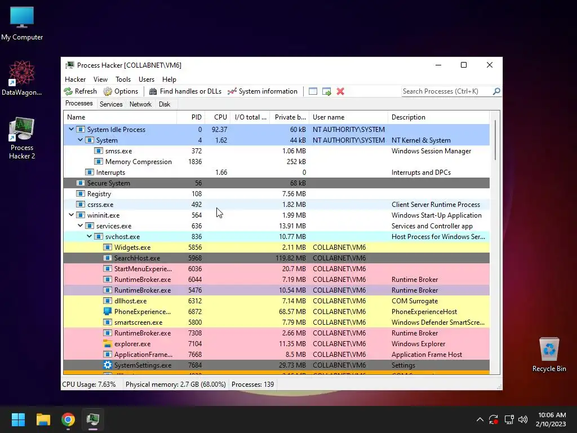Screen dimensions: 577x433
Task: Click the Registry process icon
Action: [x=80, y=194]
